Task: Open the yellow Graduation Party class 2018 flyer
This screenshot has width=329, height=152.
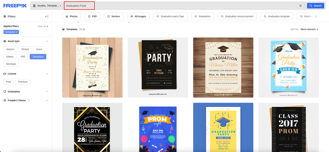Action: tap(223, 127)
